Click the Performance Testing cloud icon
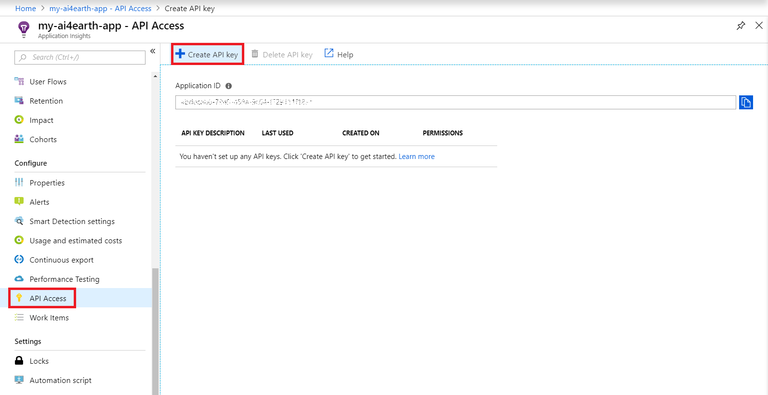Viewport: 768px width, 395px height. 19,279
